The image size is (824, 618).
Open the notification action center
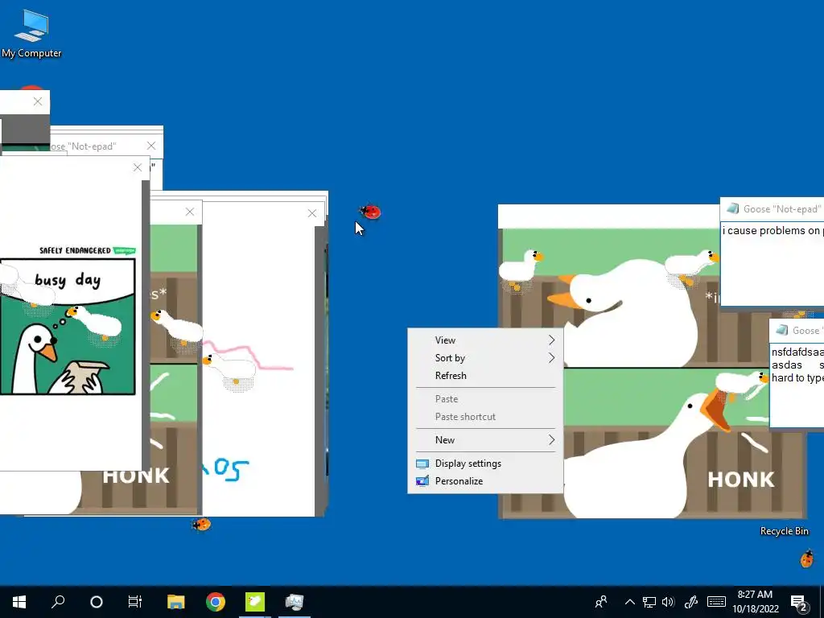pos(799,603)
